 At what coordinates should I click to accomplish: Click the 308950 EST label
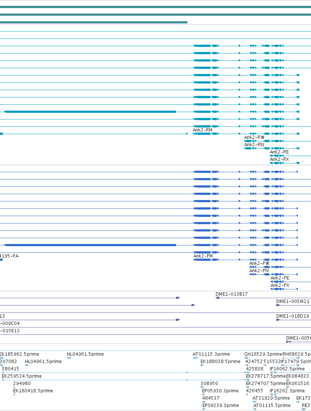point(209,384)
